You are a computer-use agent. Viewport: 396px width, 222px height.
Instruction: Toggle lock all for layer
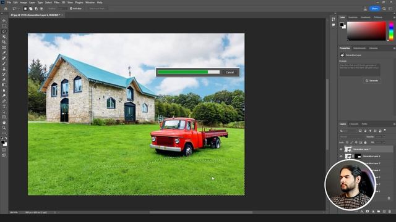365,142
